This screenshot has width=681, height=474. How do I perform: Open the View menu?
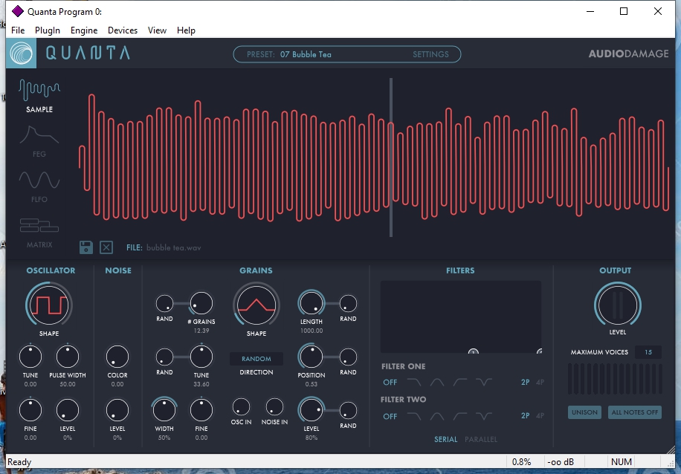(157, 30)
